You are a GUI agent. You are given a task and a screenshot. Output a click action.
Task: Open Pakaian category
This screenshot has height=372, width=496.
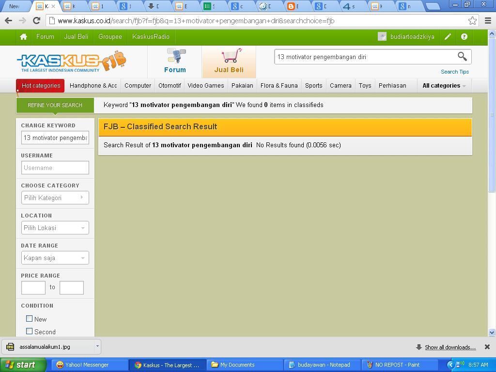coord(242,86)
